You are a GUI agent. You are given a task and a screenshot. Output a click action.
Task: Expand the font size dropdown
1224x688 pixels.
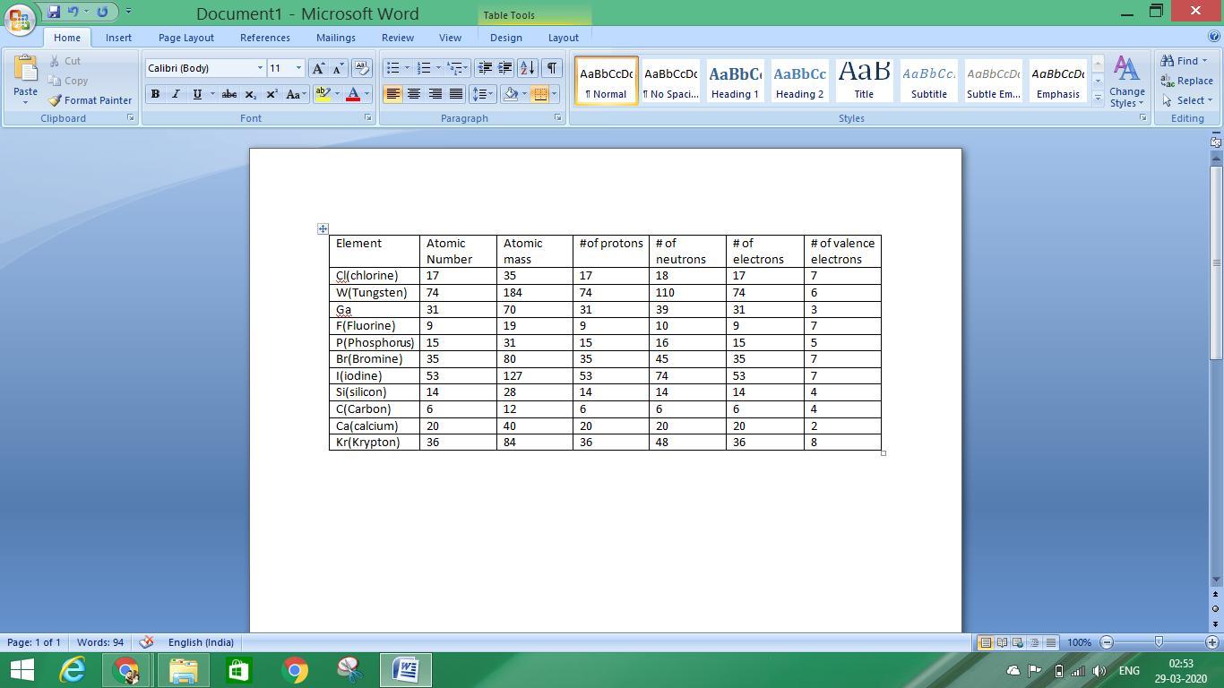coord(298,68)
